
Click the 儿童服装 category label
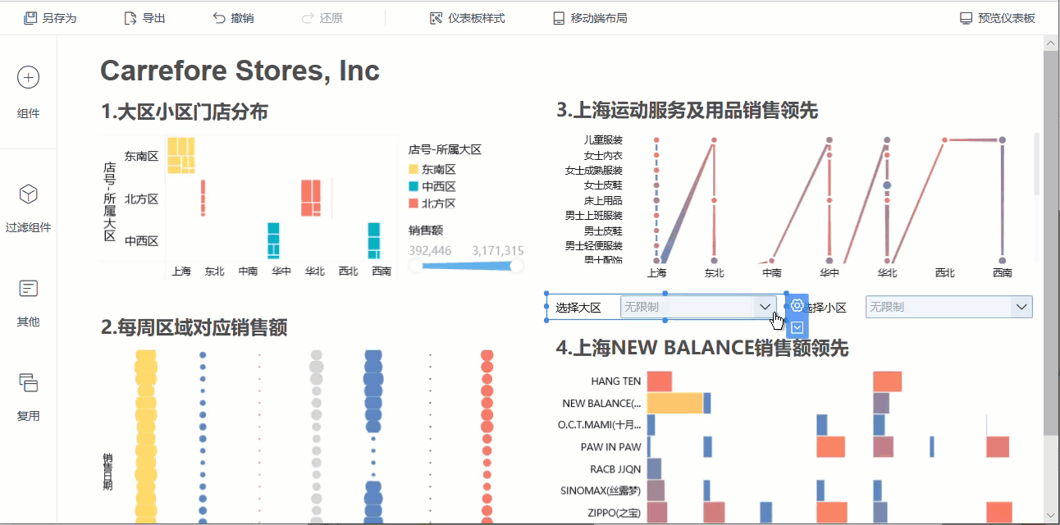pyautogui.click(x=603, y=140)
